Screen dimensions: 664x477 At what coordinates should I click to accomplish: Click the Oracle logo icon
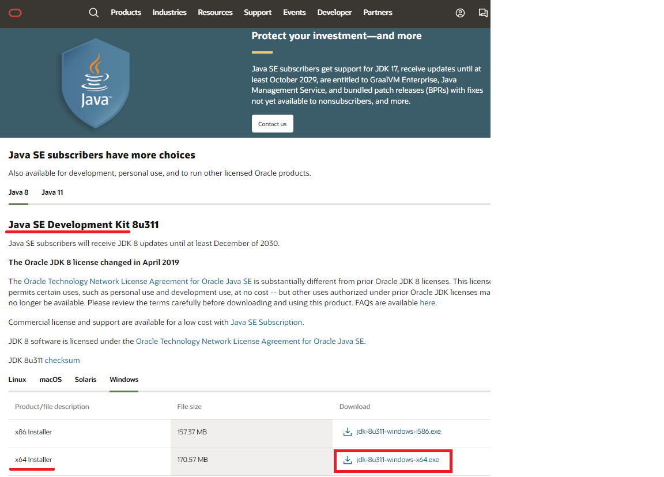coord(15,13)
